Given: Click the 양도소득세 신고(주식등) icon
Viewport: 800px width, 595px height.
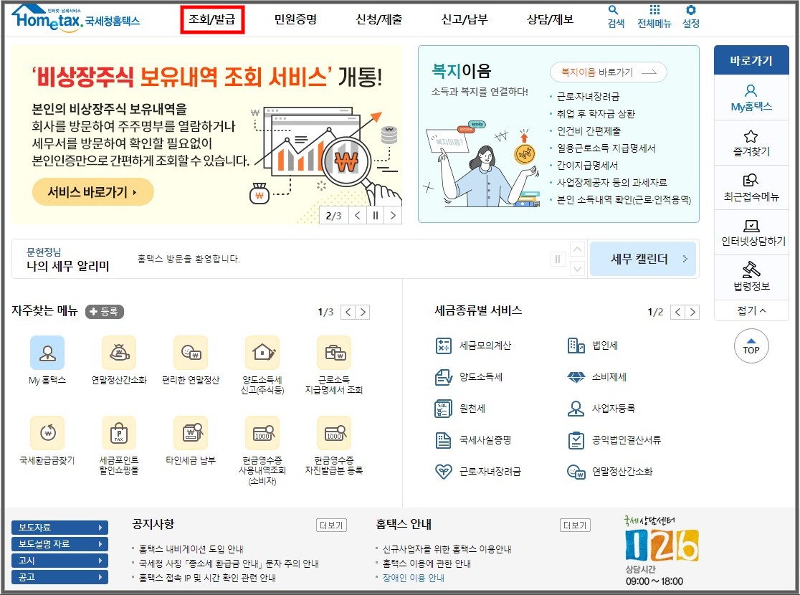Looking at the screenshot, I should coord(262,353).
